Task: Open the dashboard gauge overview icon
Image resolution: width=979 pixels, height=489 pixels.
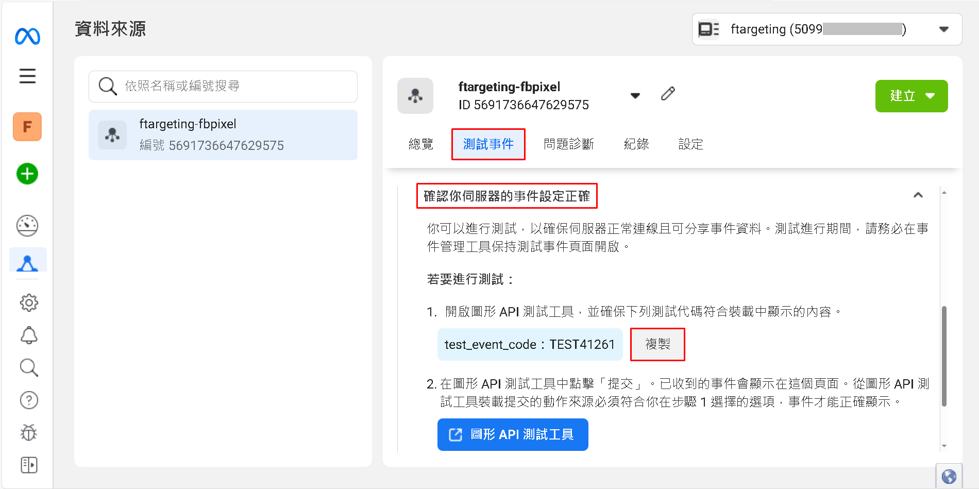Action: 27,226
